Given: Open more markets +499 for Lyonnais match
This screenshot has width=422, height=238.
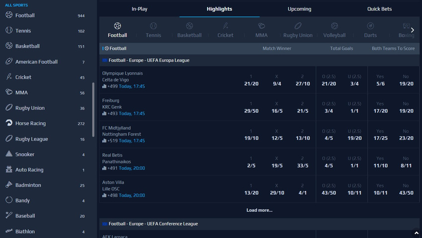Looking at the screenshot, I should pyautogui.click(x=113, y=86).
